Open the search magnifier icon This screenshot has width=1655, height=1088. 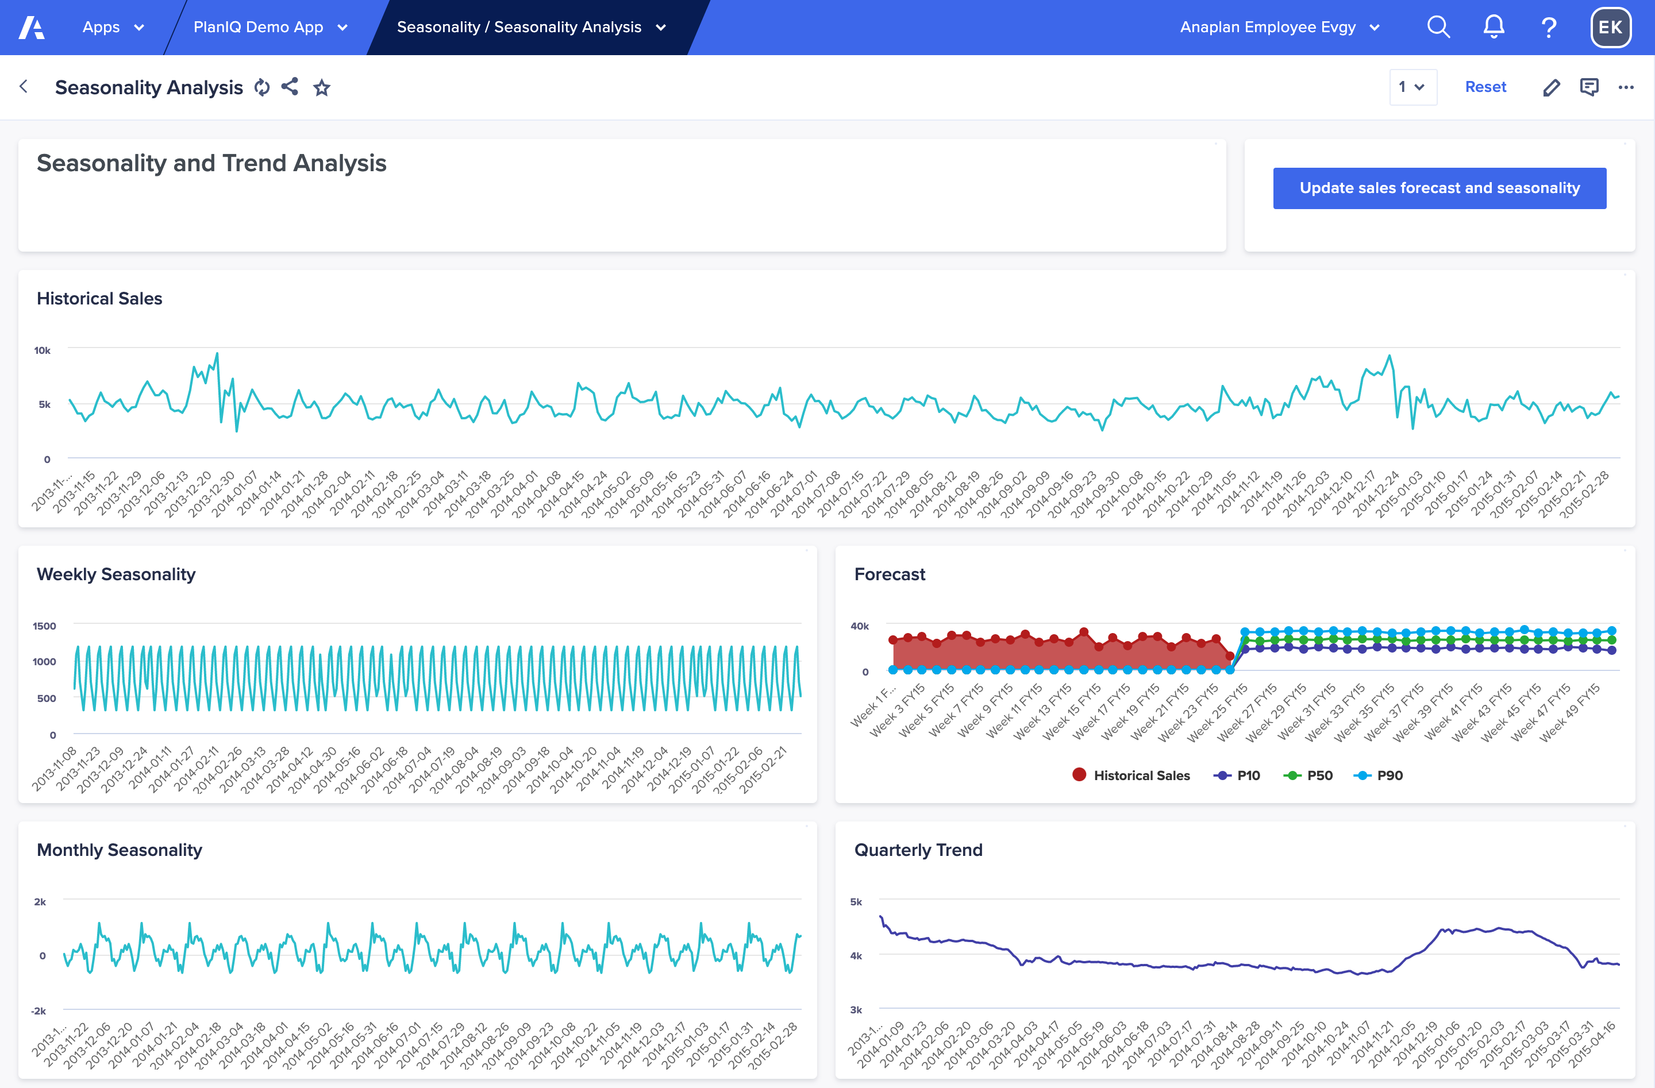1438,27
